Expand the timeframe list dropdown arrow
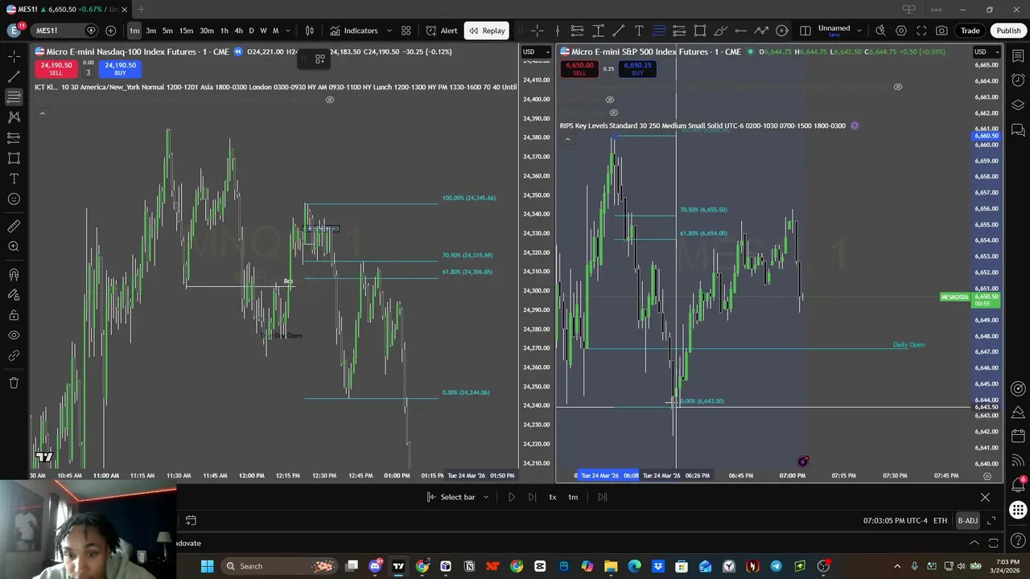The width and height of the screenshot is (1030, 579). click(x=288, y=31)
